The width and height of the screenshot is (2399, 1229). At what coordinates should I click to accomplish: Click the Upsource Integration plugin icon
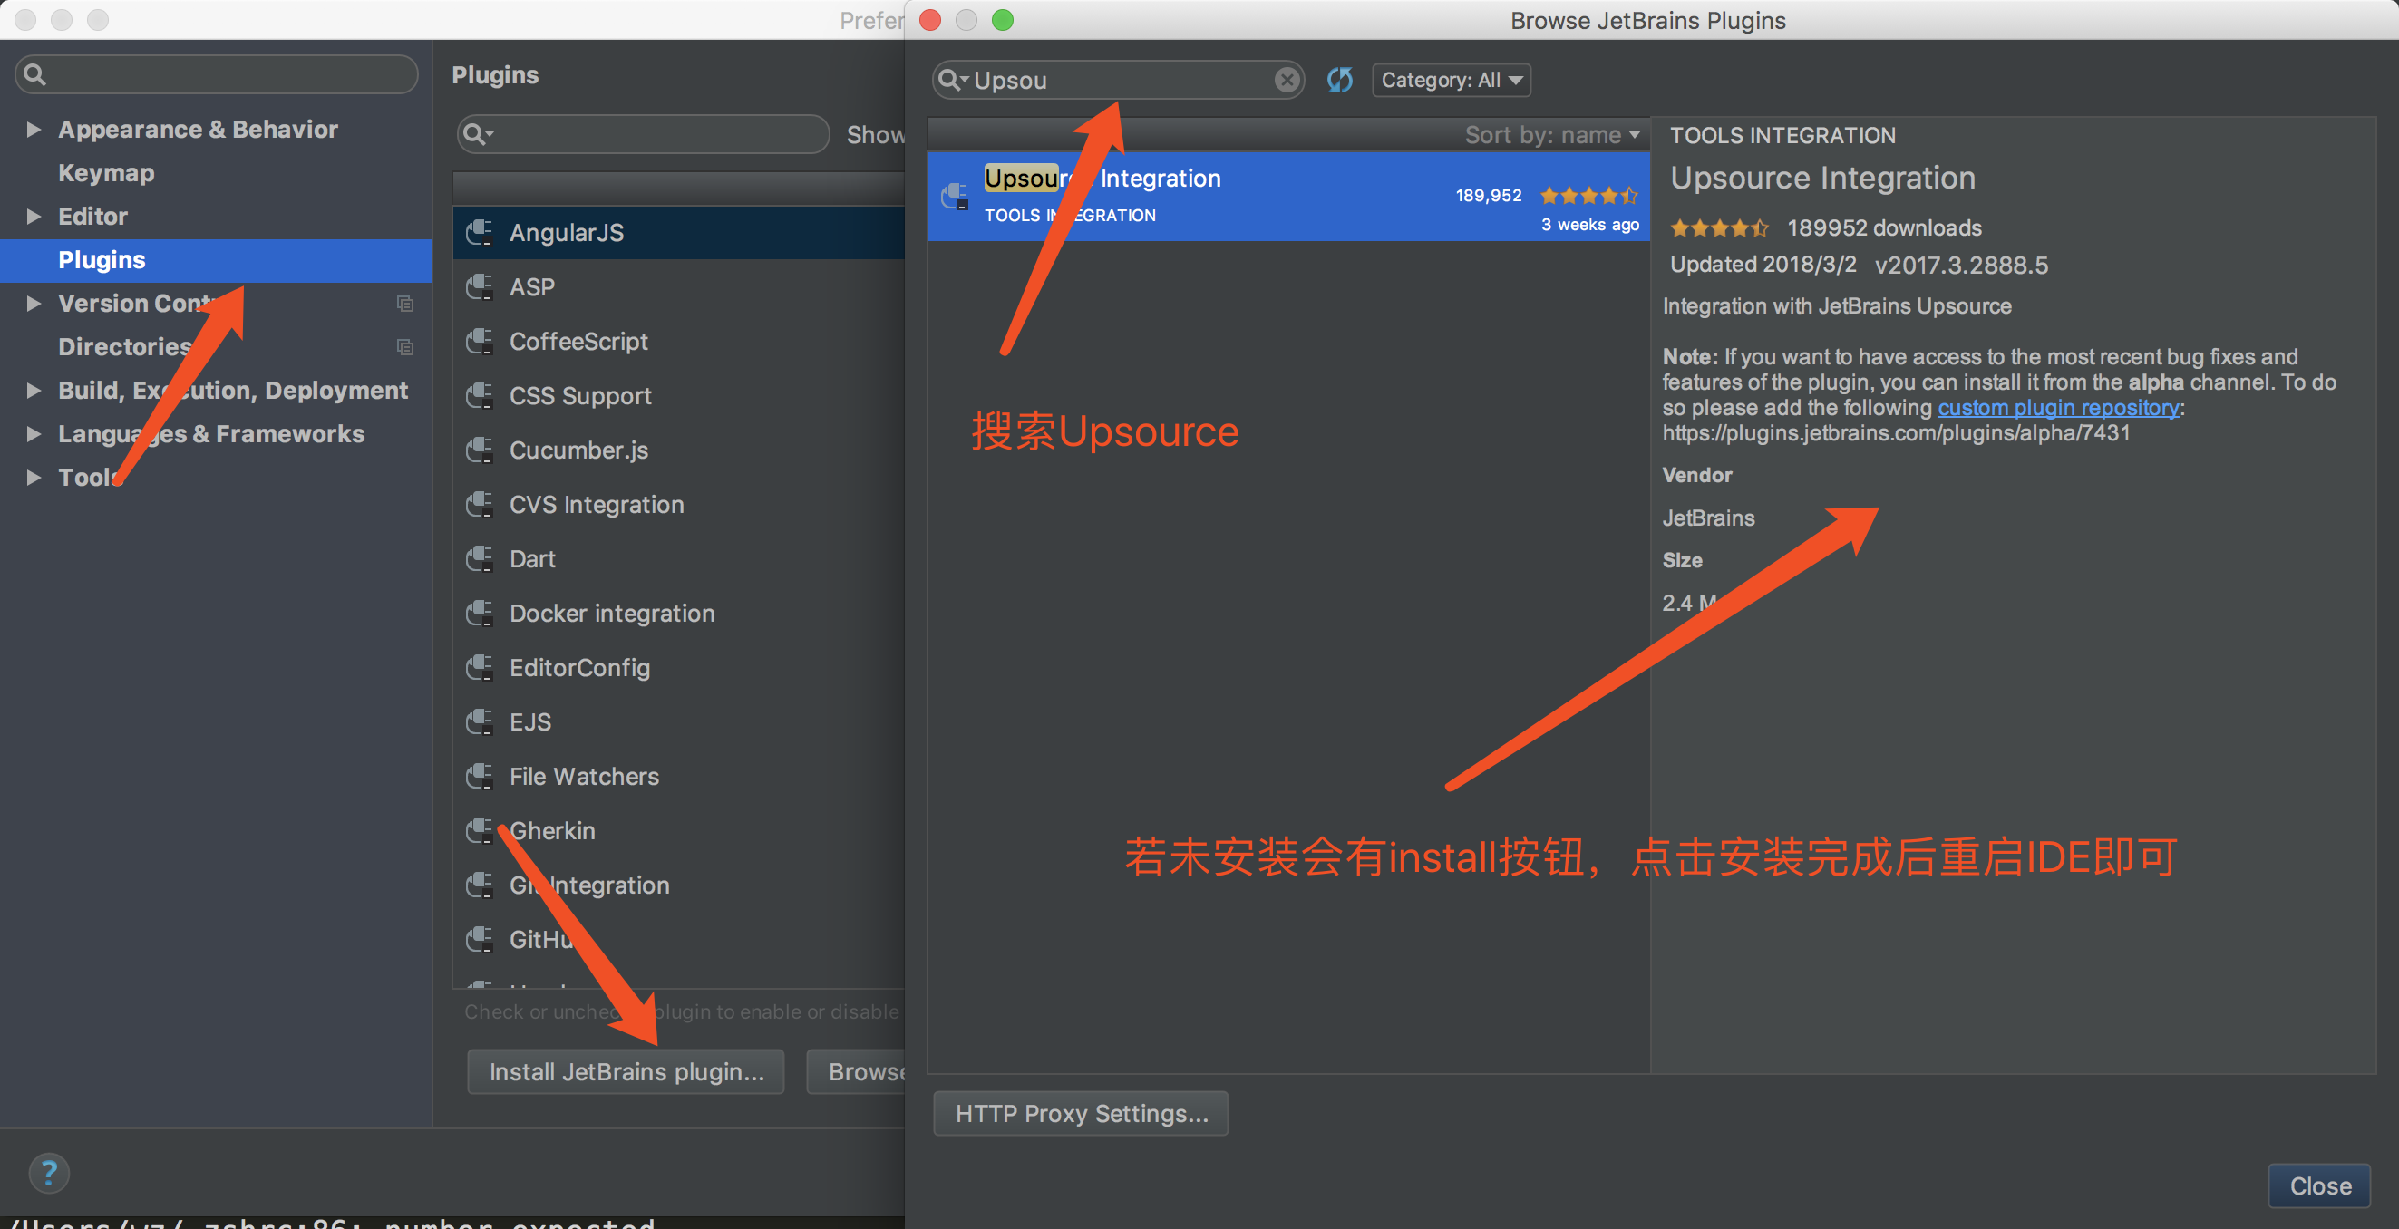click(955, 197)
